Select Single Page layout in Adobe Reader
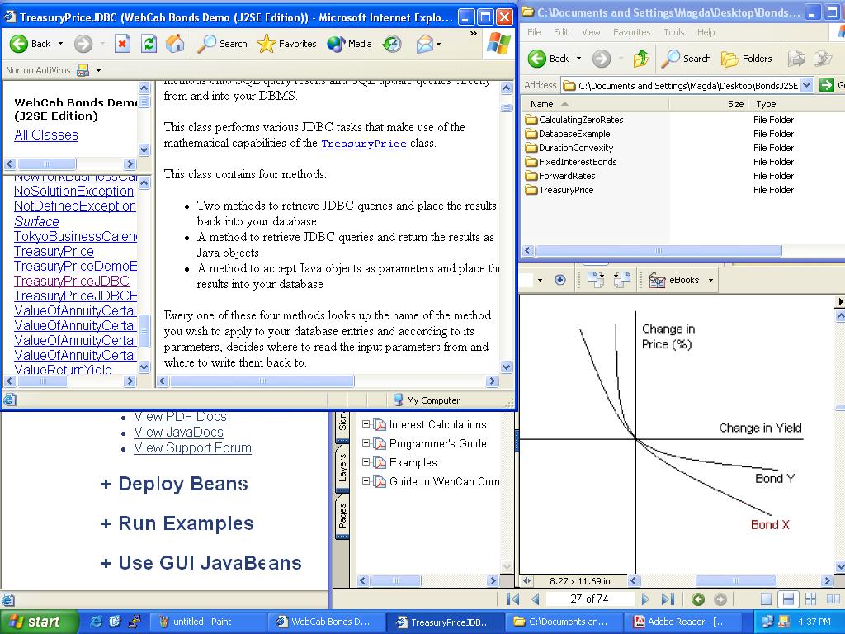845x634 pixels. pos(766,599)
